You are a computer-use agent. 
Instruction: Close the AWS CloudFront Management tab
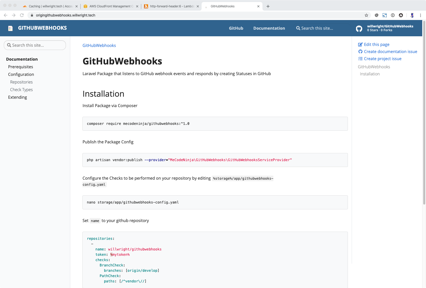[137, 6]
